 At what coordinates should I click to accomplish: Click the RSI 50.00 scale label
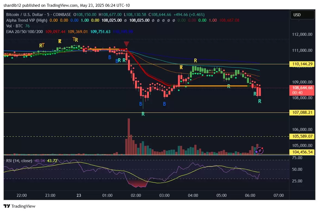297,169
